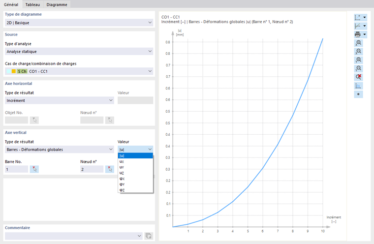Open the arrow next to the new series icon
The image size is (374, 244).
point(365,17)
